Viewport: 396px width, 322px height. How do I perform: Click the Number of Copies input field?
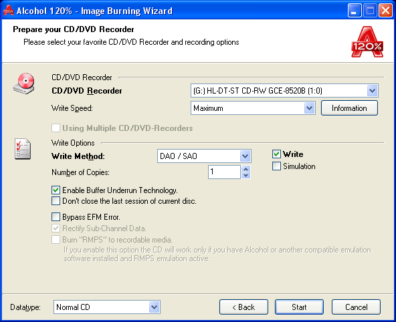[224, 172]
